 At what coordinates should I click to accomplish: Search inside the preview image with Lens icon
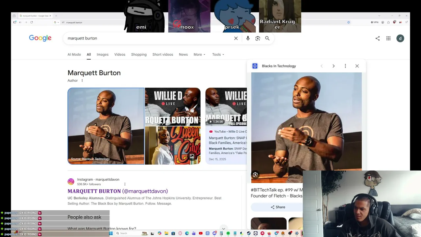tap(255, 175)
